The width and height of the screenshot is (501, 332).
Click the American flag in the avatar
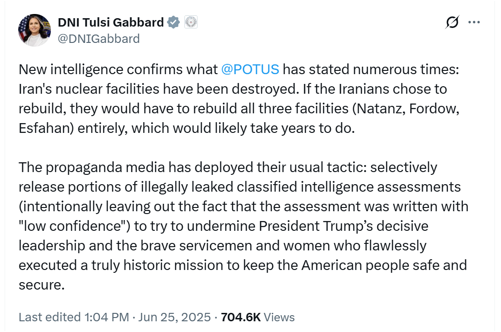pyautogui.click(x=23, y=31)
